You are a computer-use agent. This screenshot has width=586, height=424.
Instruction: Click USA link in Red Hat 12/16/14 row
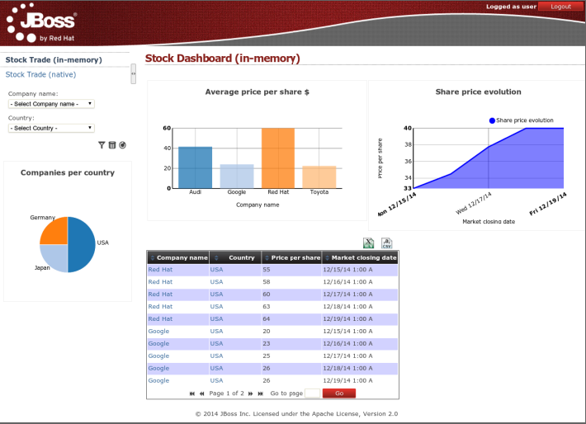[x=216, y=281]
